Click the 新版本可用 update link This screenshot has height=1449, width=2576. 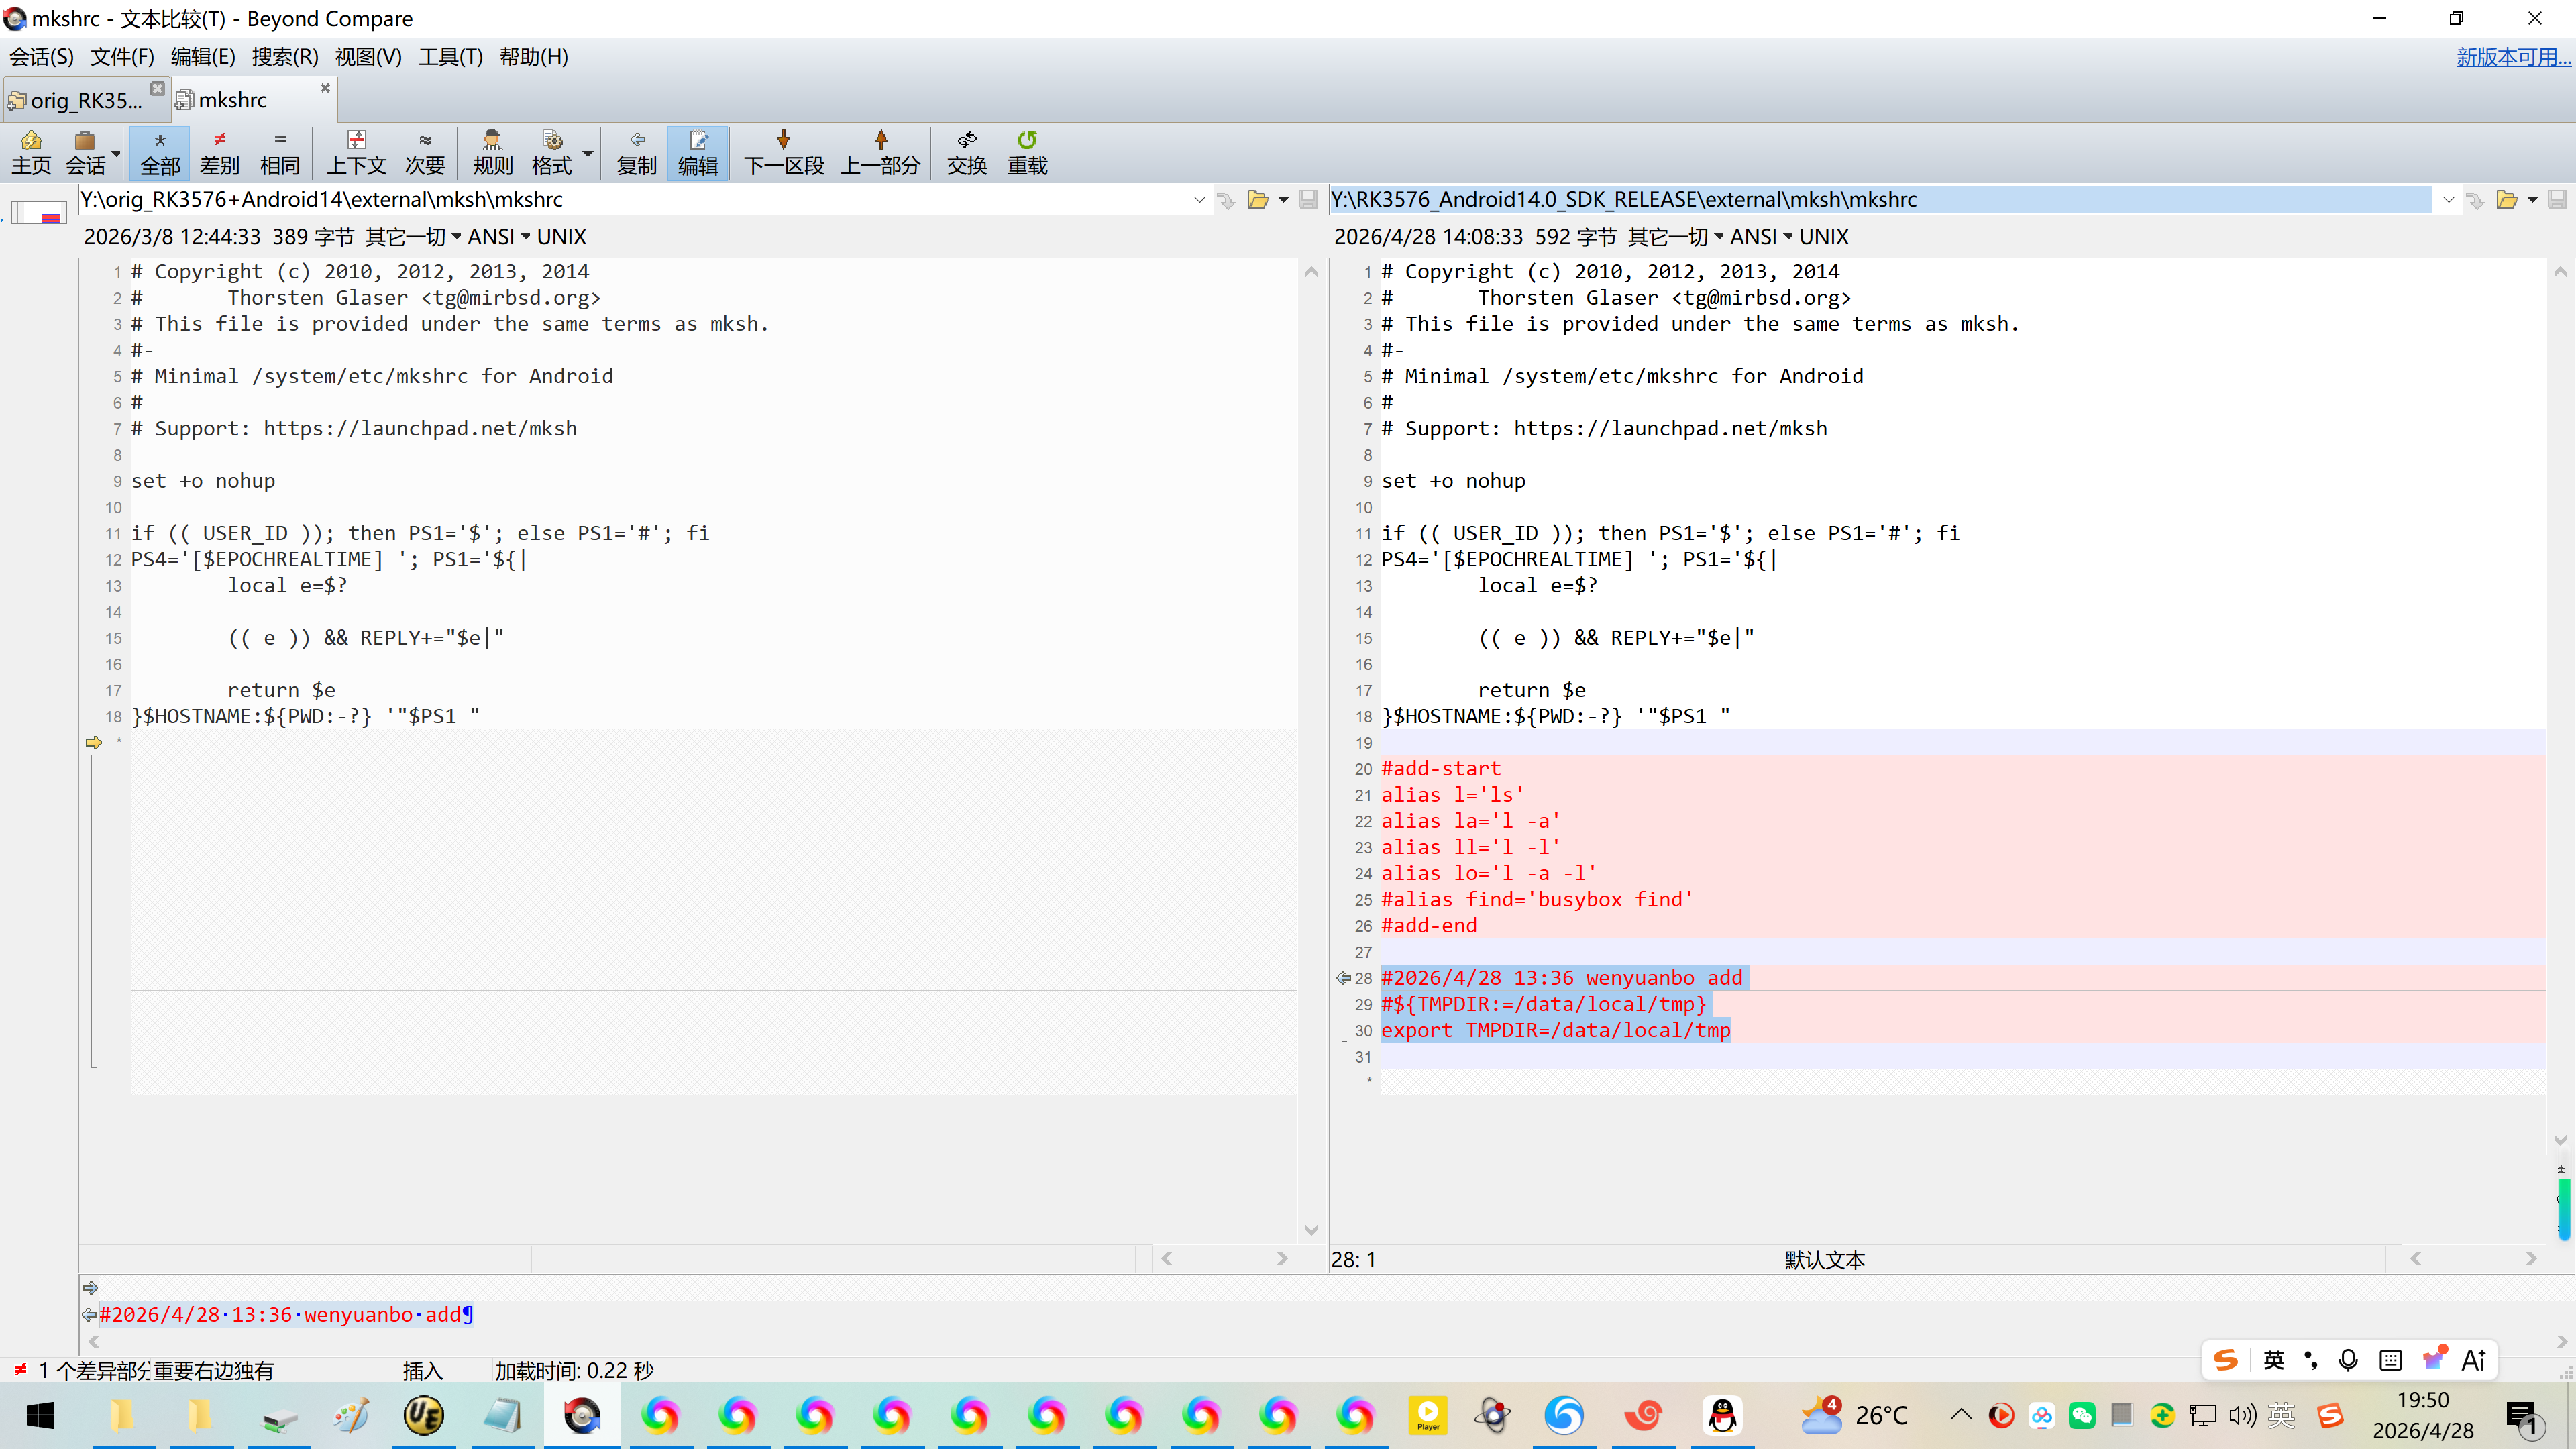[2512, 57]
